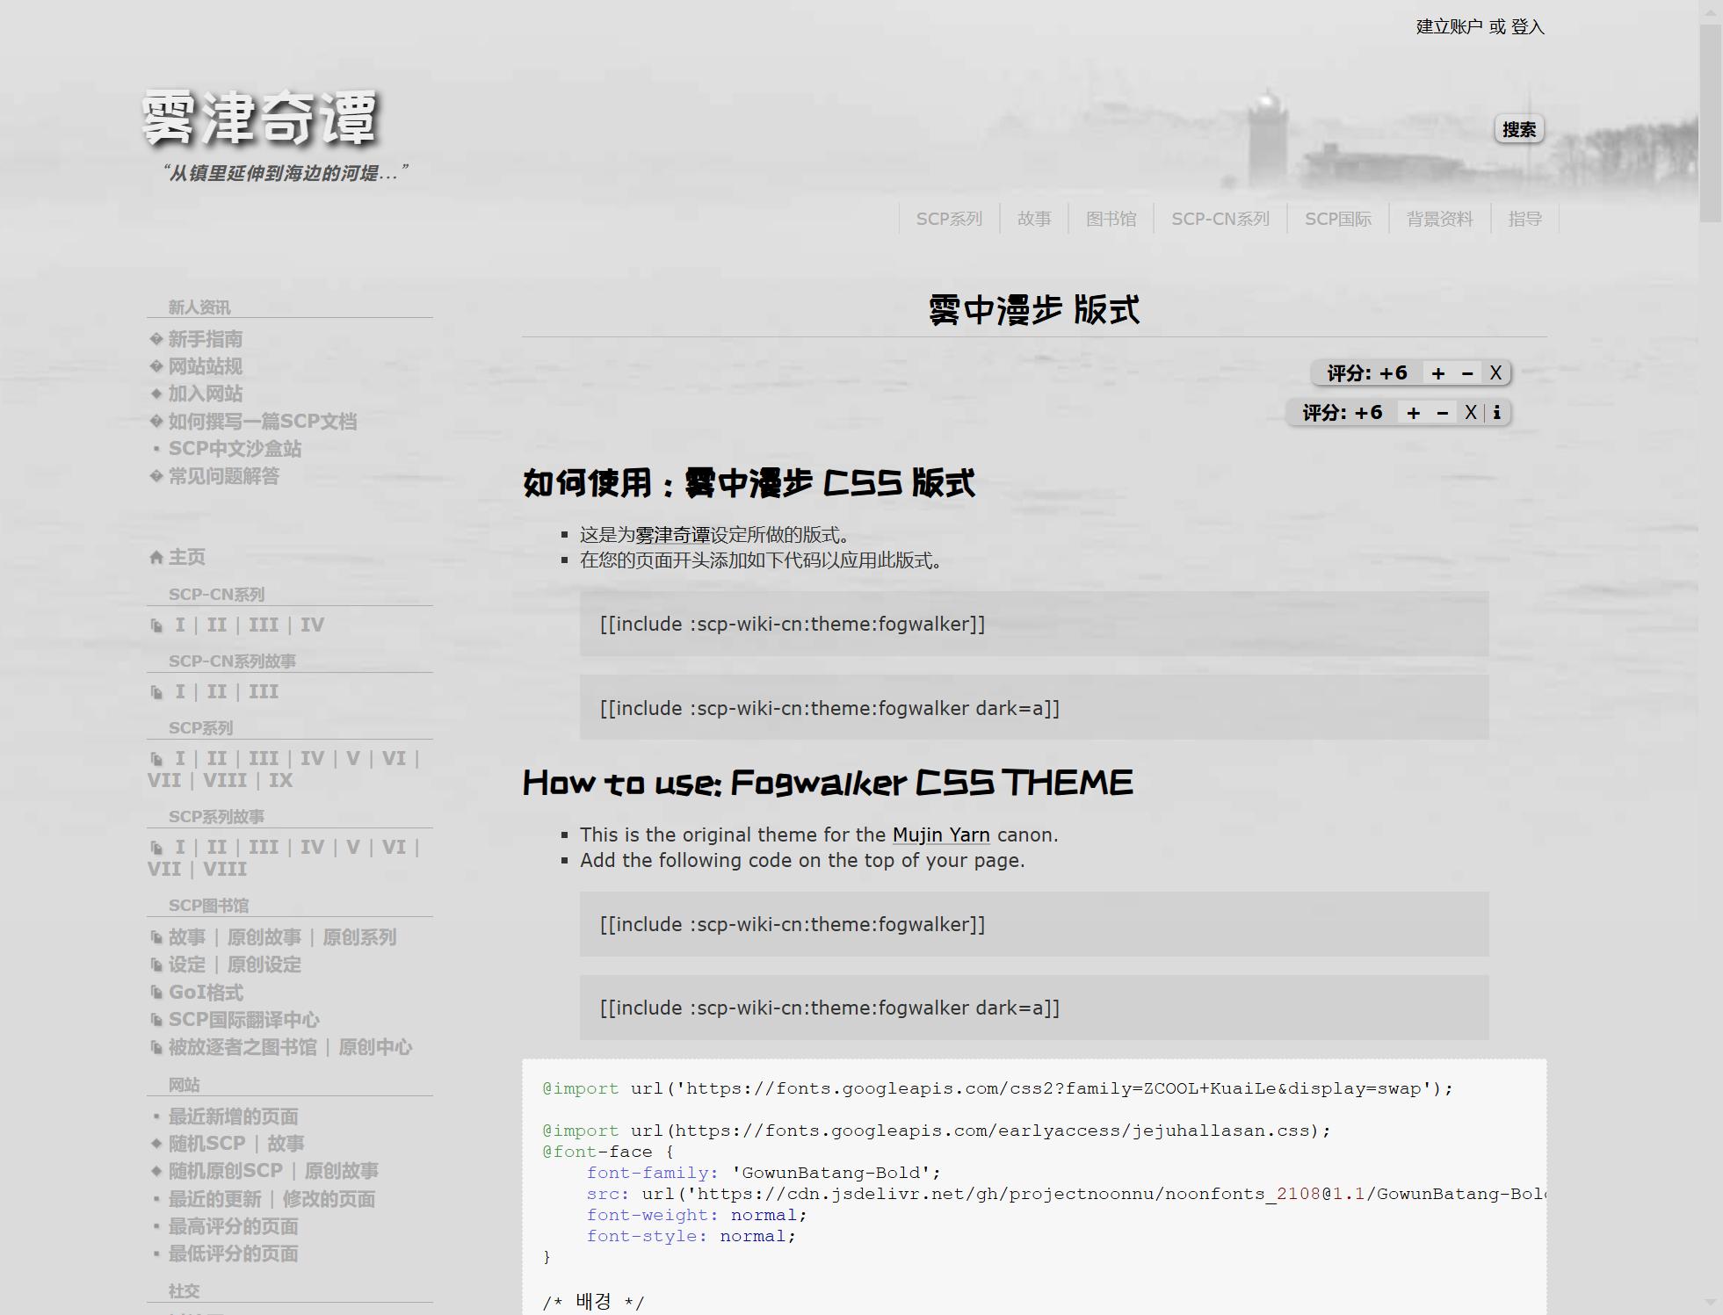This screenshot has height=1315, width=1723.
Task: Go to SCP-CN系列 volume IV
Action: coord(312,625)
